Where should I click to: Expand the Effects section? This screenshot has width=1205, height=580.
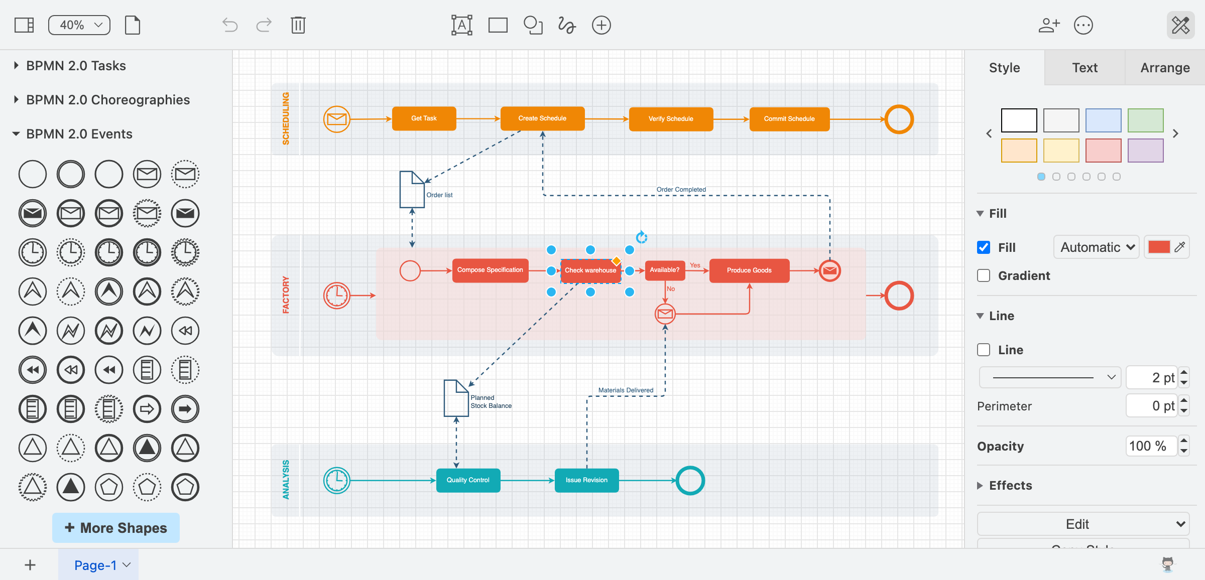(x=1005, y=485)
